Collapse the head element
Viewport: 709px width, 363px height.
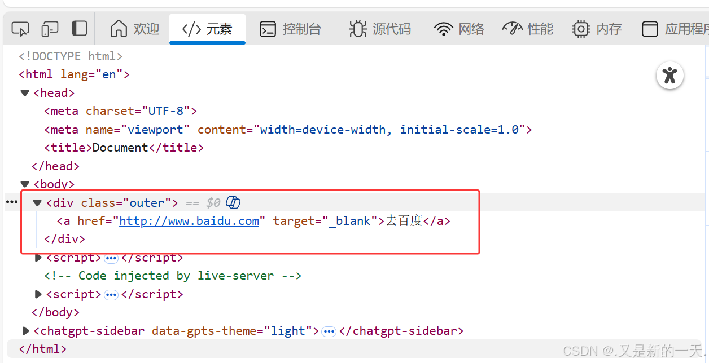point(25,93)
